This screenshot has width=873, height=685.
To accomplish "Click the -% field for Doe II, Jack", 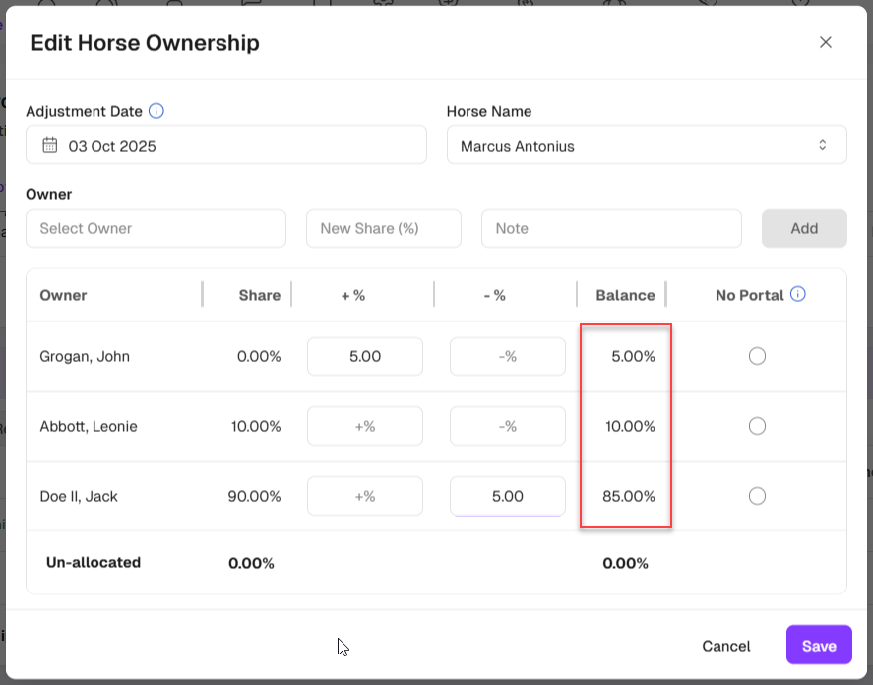I will 507,496.
